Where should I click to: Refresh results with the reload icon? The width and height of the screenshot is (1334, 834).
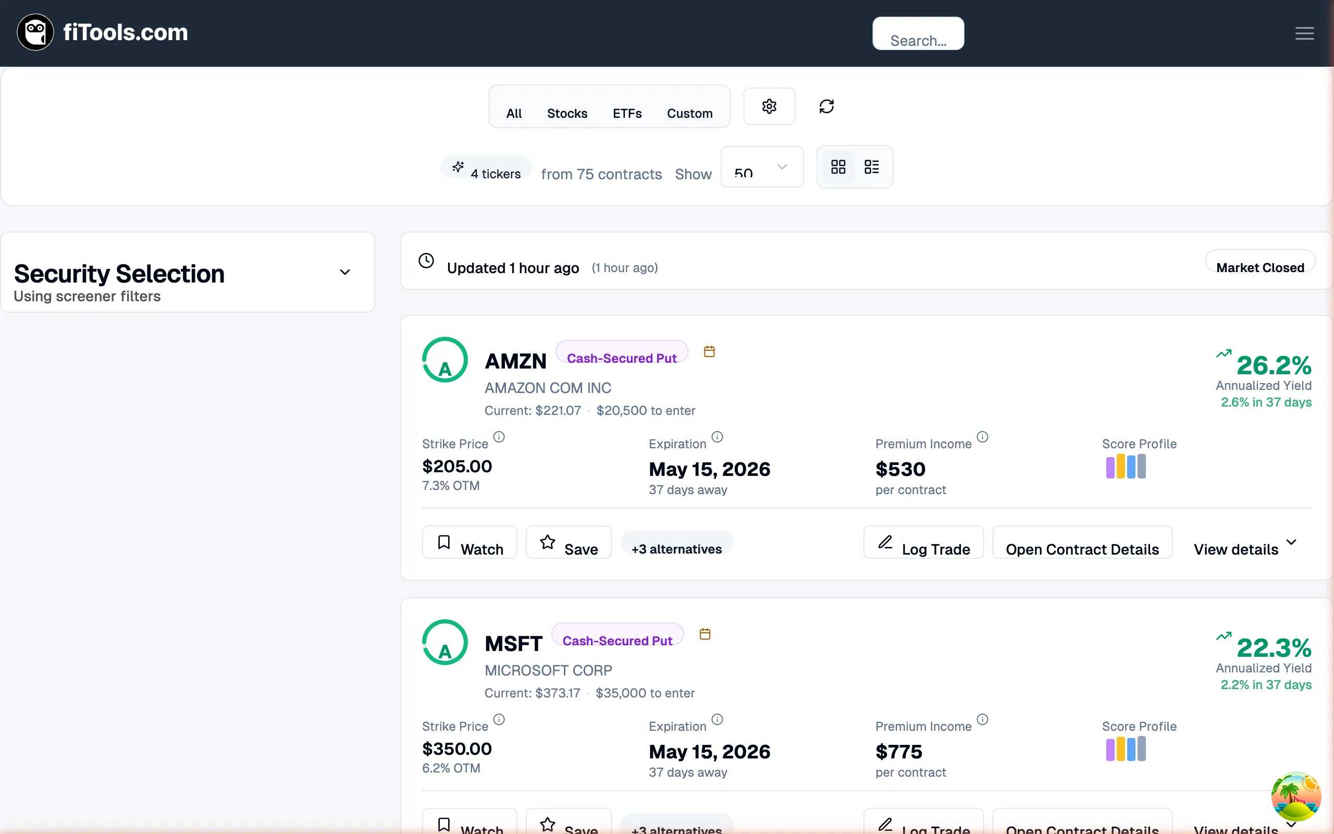click(x=826, y=106)
